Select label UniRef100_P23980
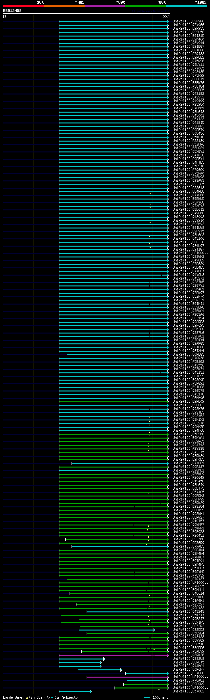 pos(188,104)
